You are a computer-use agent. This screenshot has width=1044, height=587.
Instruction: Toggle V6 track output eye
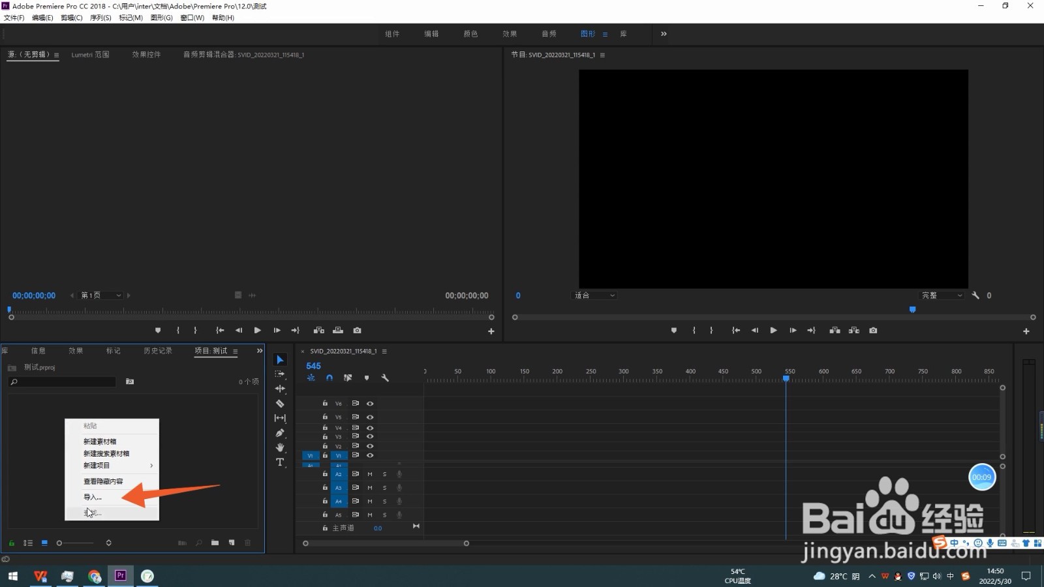click(370, 404)
